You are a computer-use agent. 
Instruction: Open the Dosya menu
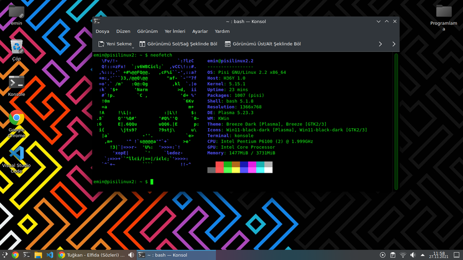tap(102, 31)
